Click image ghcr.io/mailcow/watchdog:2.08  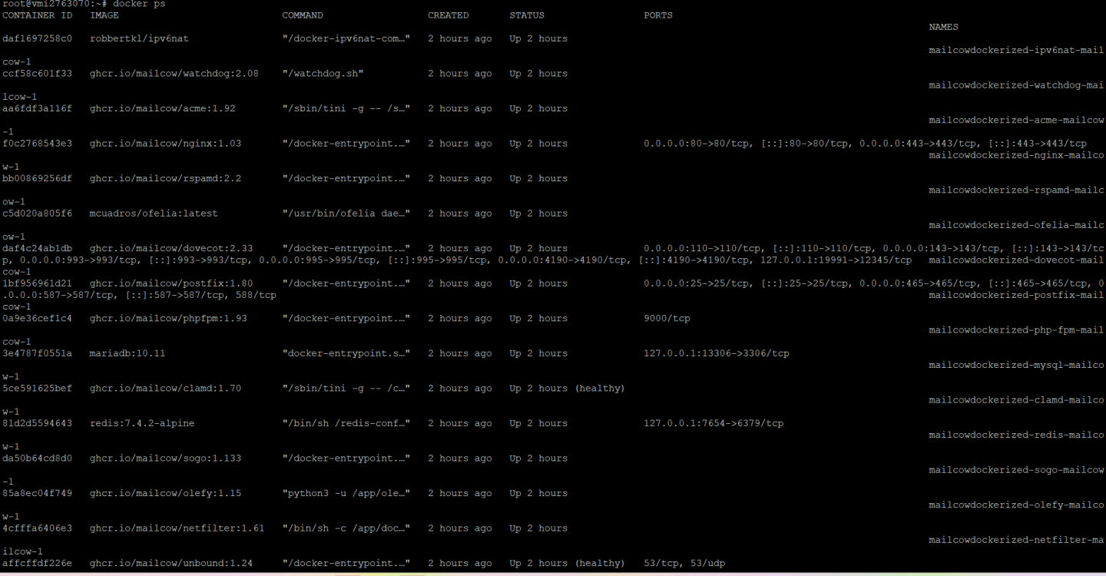pyautogui.click(x=174, y=74)
